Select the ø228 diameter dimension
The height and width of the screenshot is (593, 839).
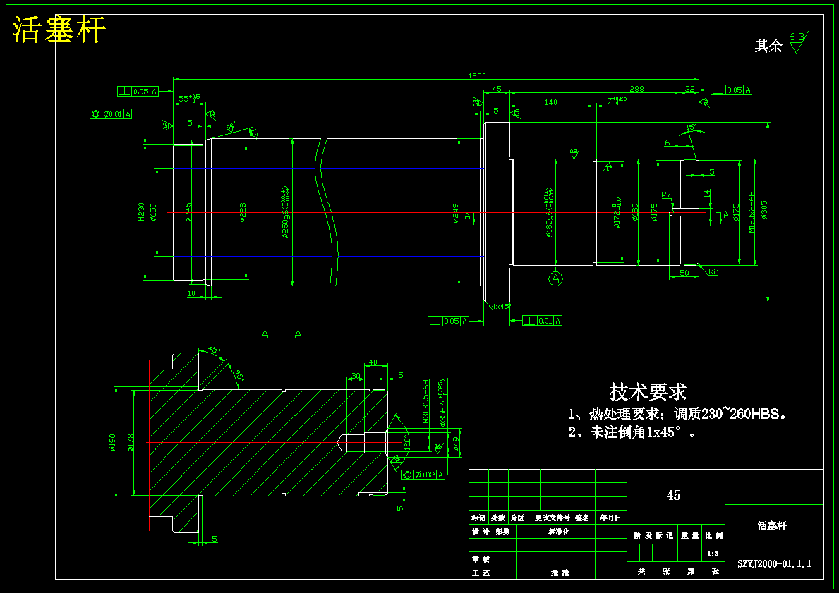coord(243,212)
